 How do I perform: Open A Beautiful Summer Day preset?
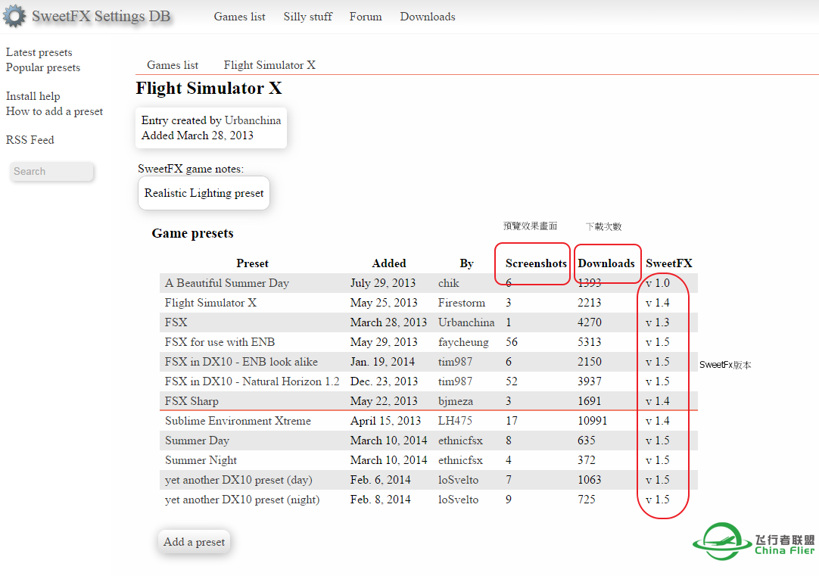[227, 283]
